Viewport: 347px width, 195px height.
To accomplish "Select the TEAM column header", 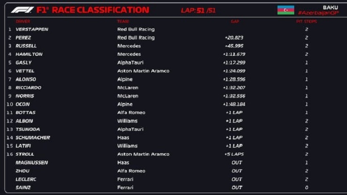I will tap(123, 21).
